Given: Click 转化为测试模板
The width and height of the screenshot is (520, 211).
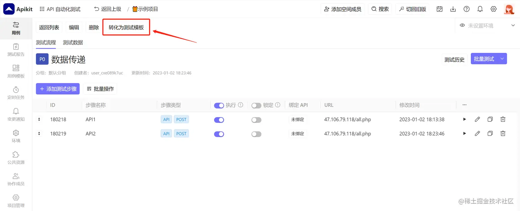Looking at the screenshot, I should point(126,27).
